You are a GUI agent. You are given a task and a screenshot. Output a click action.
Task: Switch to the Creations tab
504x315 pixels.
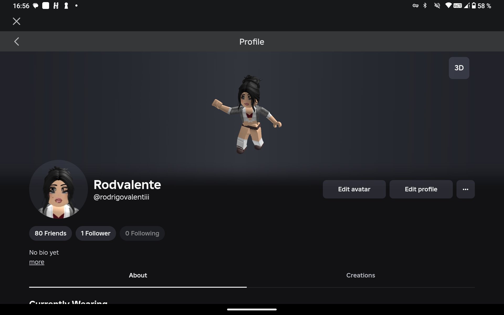coord(360,275)
